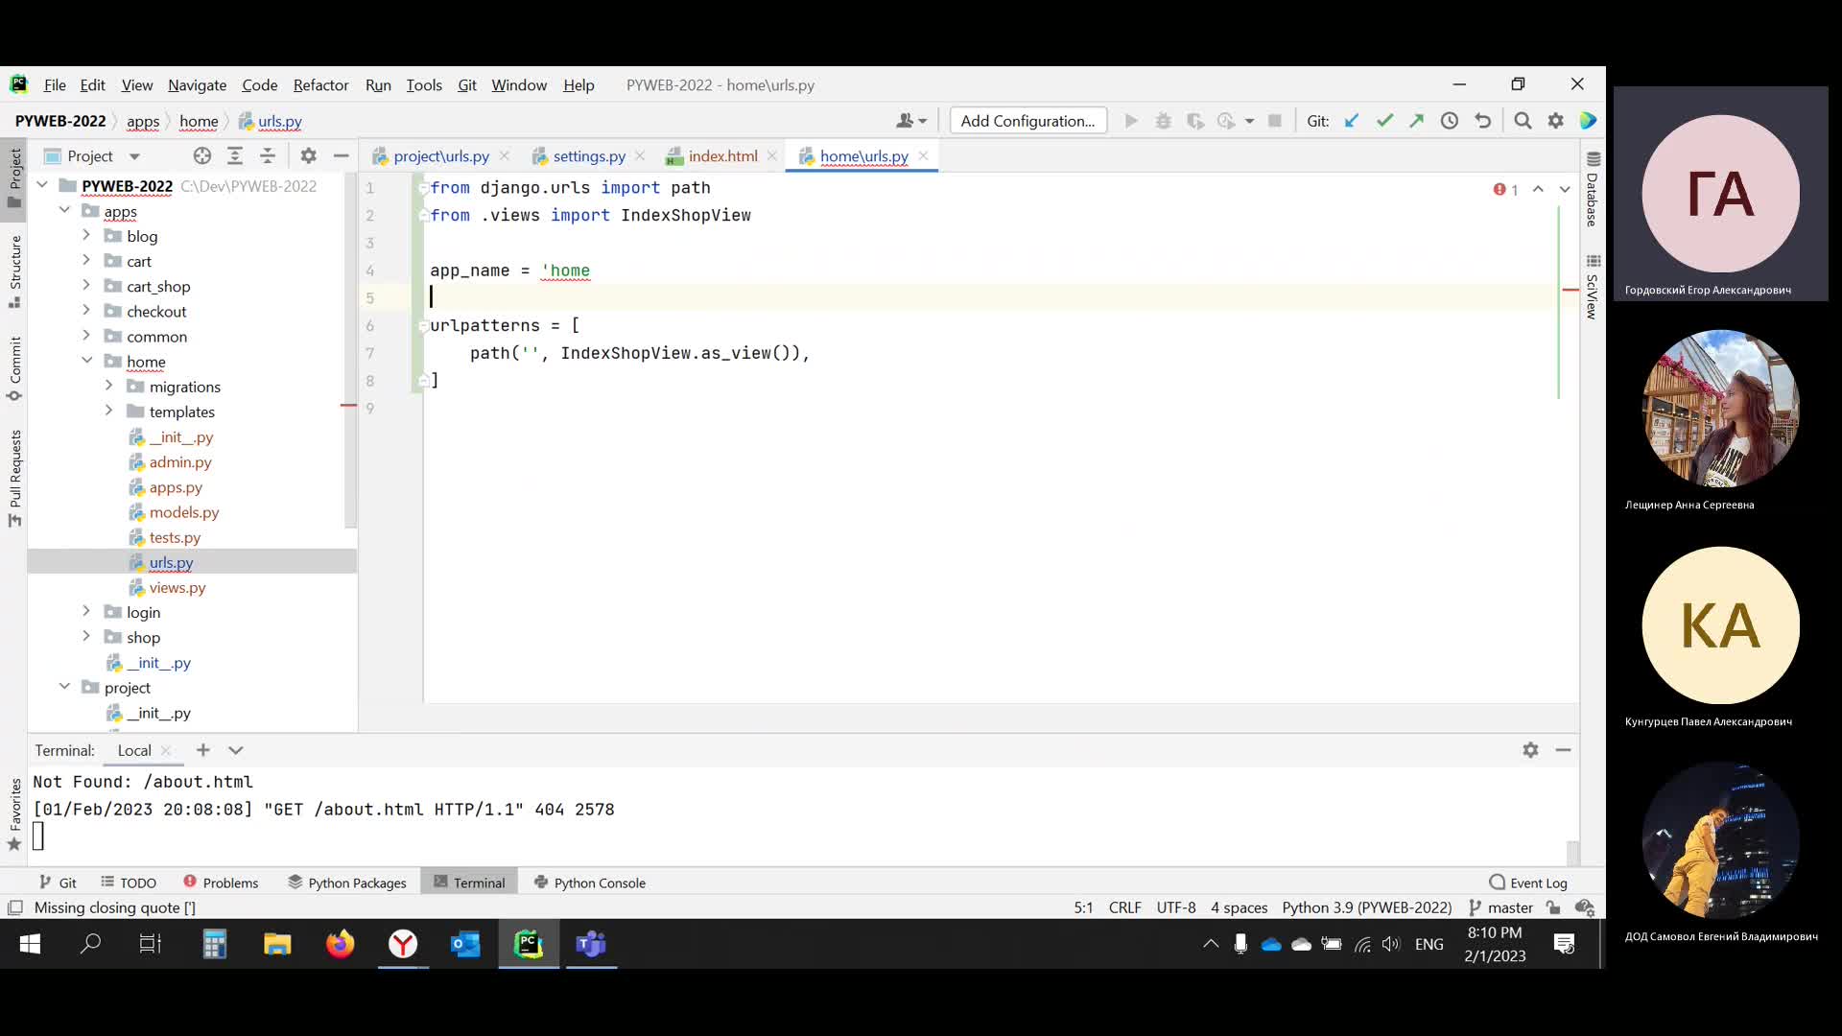Toggle tool window bars icon in status bar
Image resolution: width=1842 pixels, height=1036 pixels.
coord(14,907)
